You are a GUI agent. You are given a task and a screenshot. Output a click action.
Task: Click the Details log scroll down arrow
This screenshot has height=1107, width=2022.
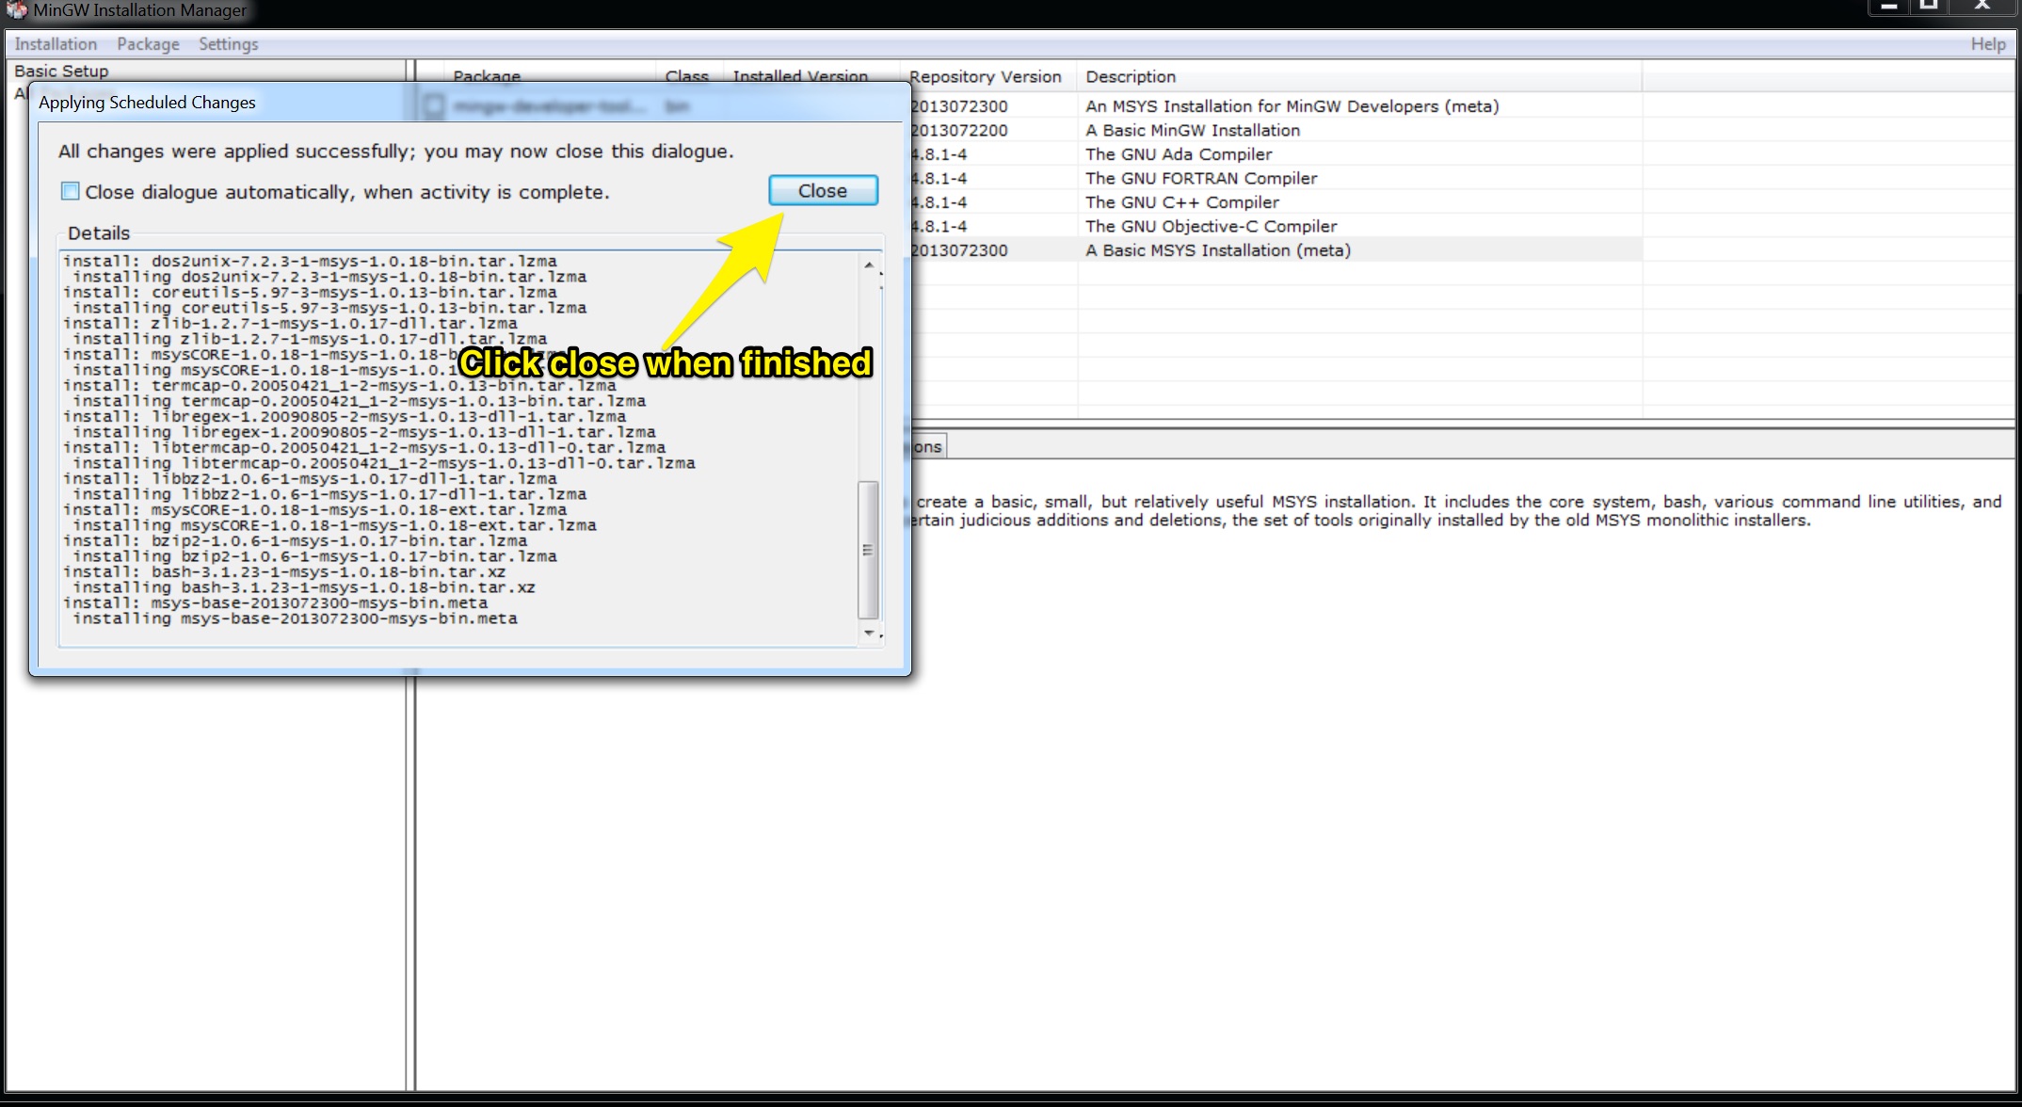(869, 633)
